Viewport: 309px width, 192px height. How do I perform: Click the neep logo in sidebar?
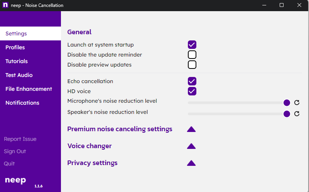click(x=15, y=180)
